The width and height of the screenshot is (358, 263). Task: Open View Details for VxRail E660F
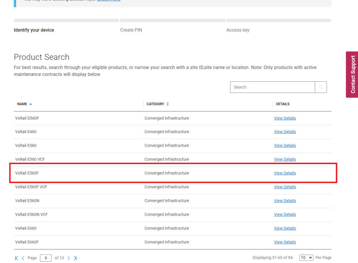coord(285,242)
